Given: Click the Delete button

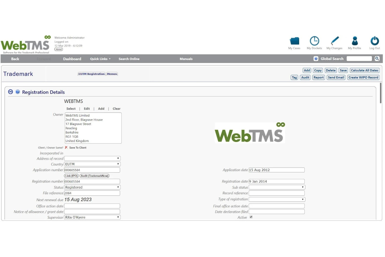Looking at the screenshot, I should (x=331, y=70).
